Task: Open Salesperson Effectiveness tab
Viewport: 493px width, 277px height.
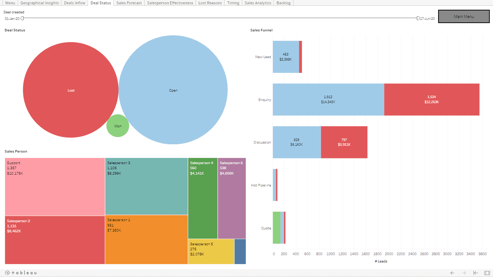Action: coord(170,3)
